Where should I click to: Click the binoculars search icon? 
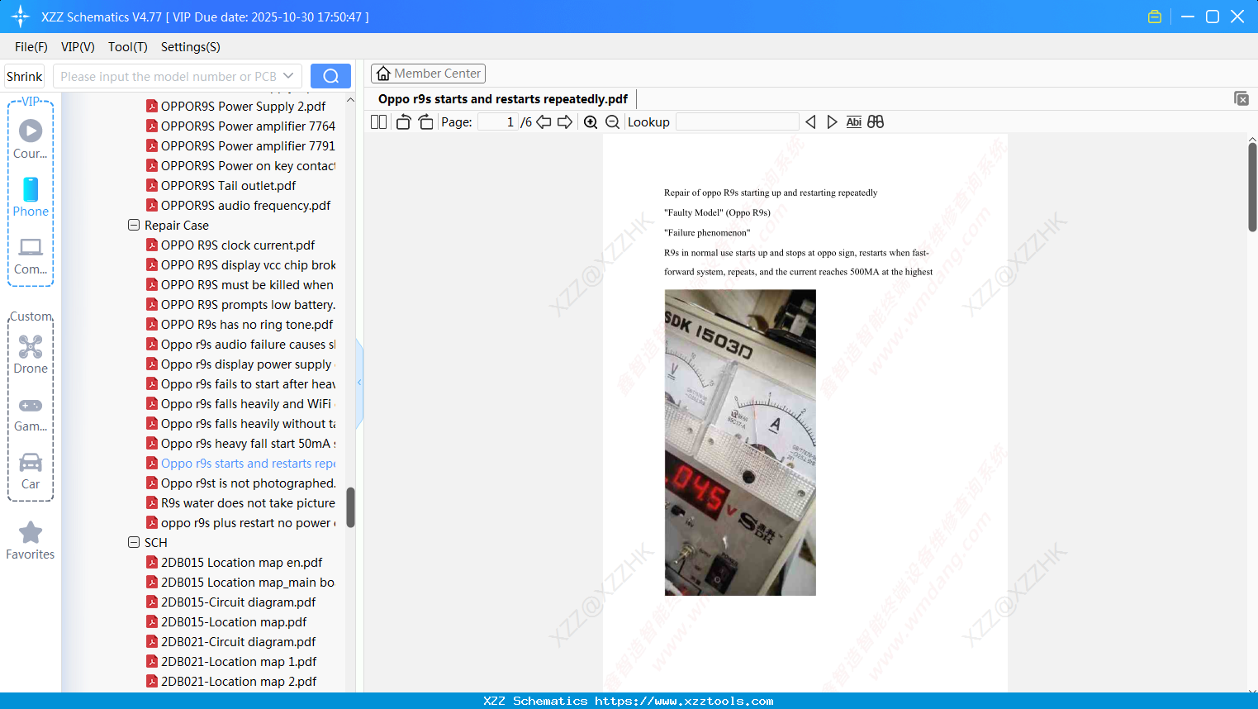[876, 121]
